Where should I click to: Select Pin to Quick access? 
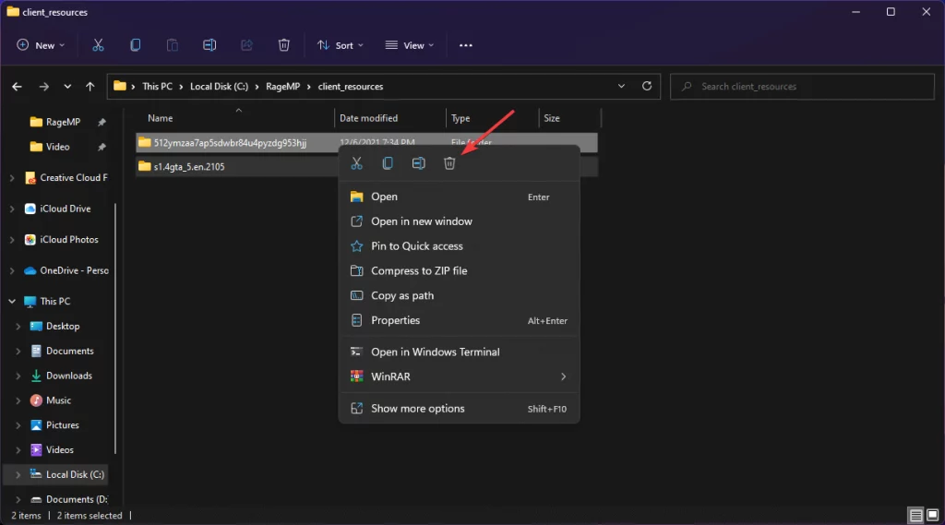[x=460, y=246]
